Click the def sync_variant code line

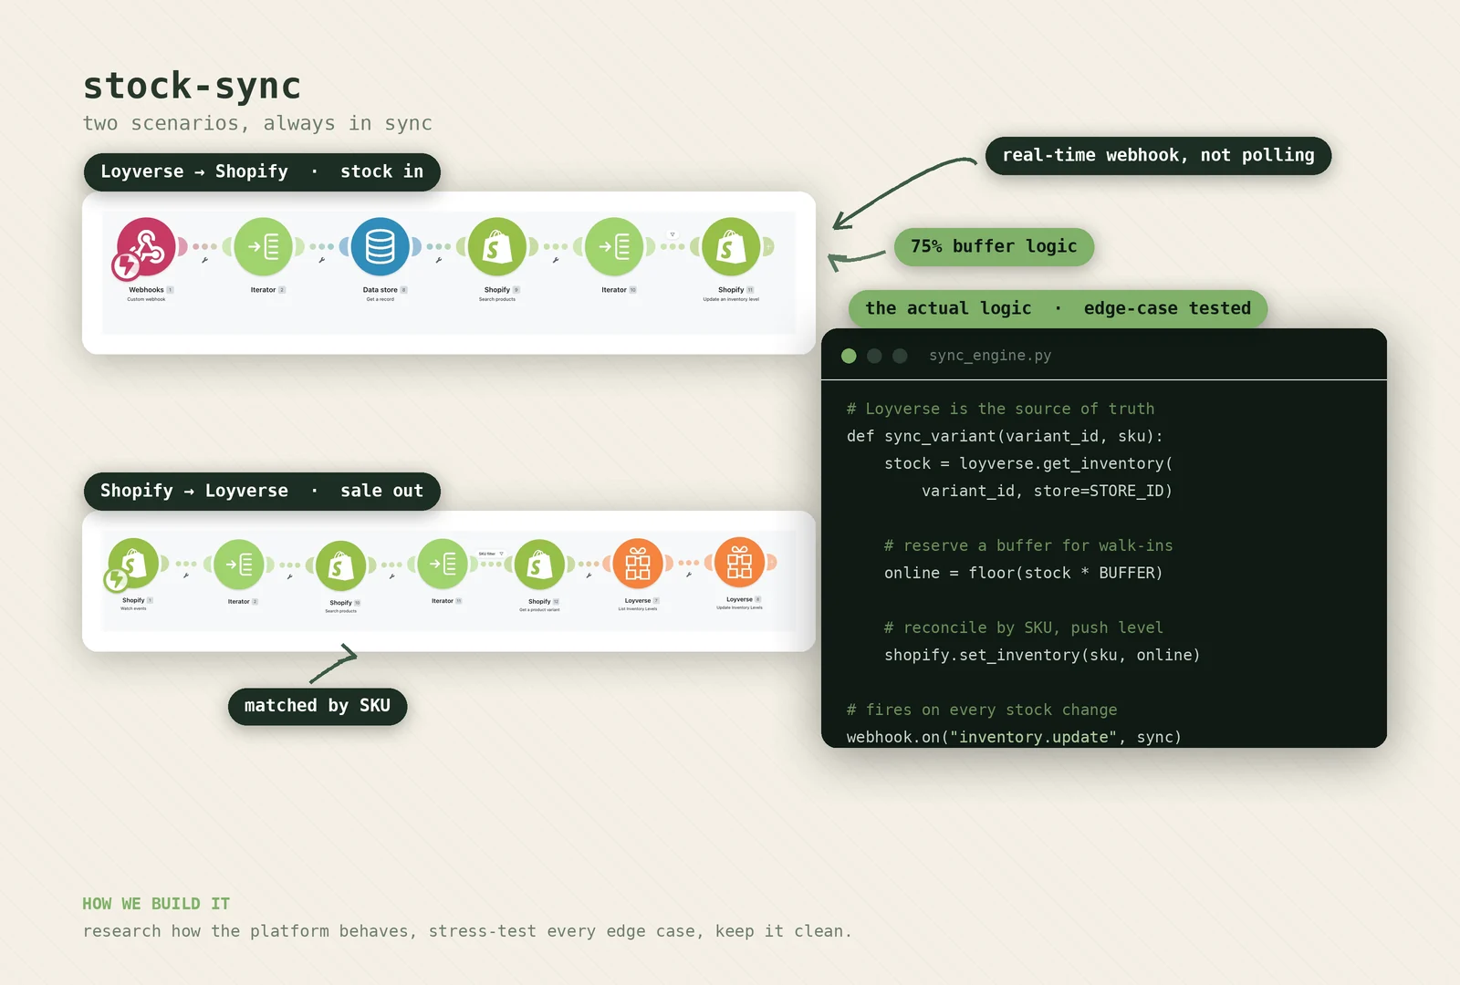pyautogui.click(x=1005, y=436)
